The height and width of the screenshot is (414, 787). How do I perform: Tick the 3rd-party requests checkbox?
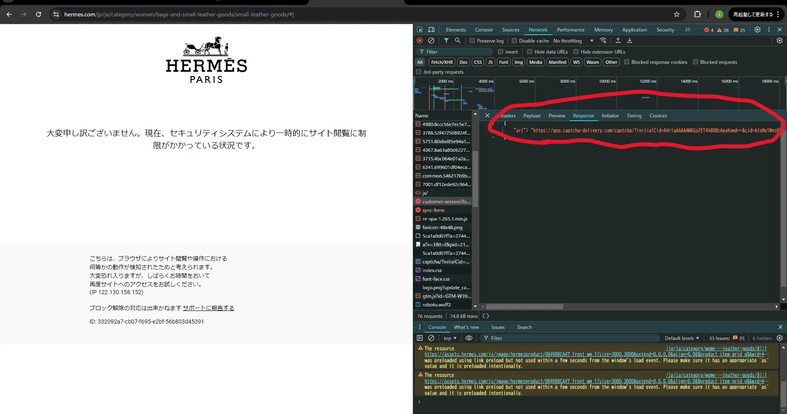419,72
